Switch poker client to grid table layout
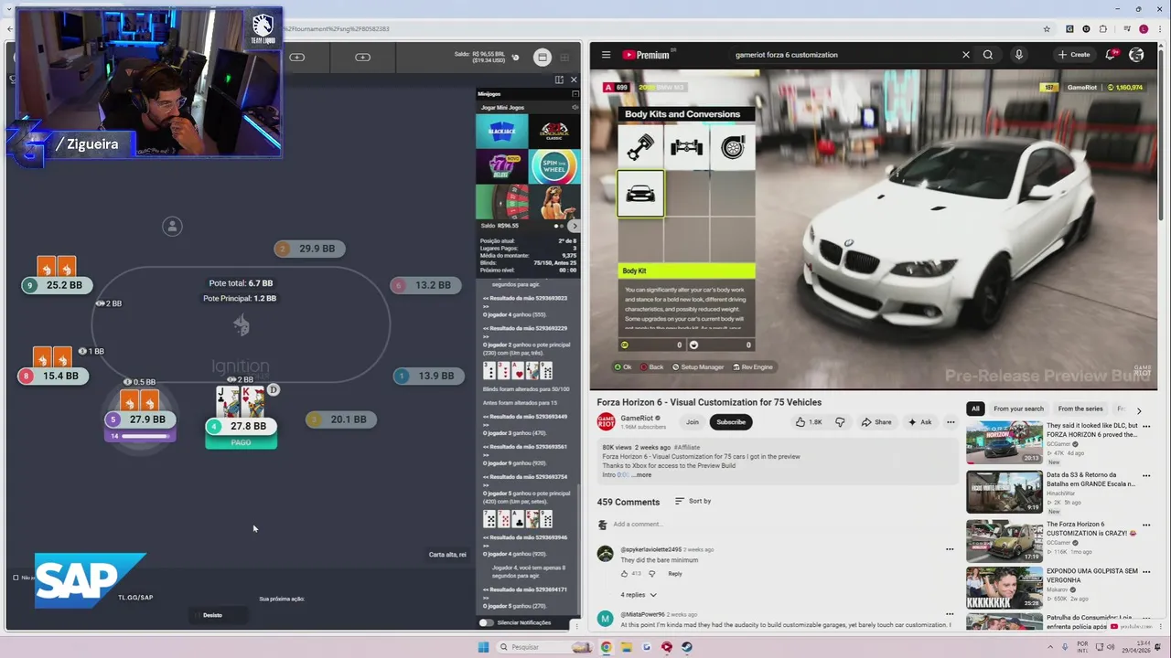Screen dimensions: 1171x658 pyautogui.click(x=564, y=57)
